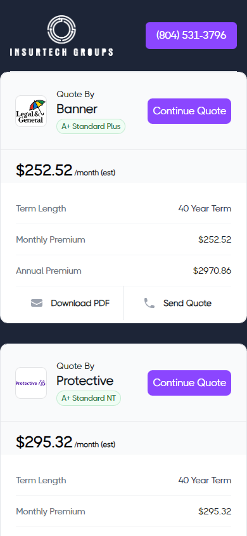Click the Protective carrier name
Screen dimensions: 247x536
(85, 381)
